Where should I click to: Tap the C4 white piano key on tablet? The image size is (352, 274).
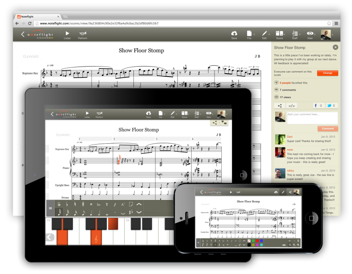point(51,231)
